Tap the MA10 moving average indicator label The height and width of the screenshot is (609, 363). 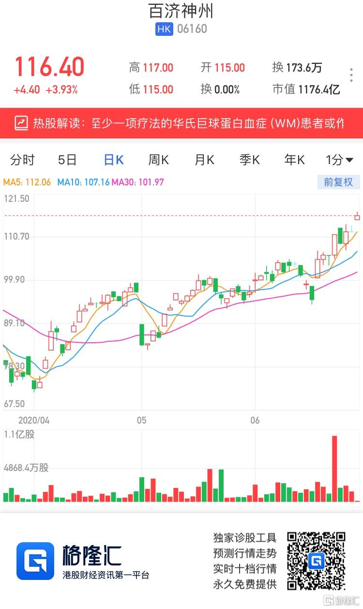tap(83, 183)
